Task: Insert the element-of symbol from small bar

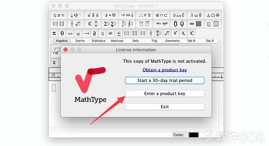Action: (x=78, y=33)
